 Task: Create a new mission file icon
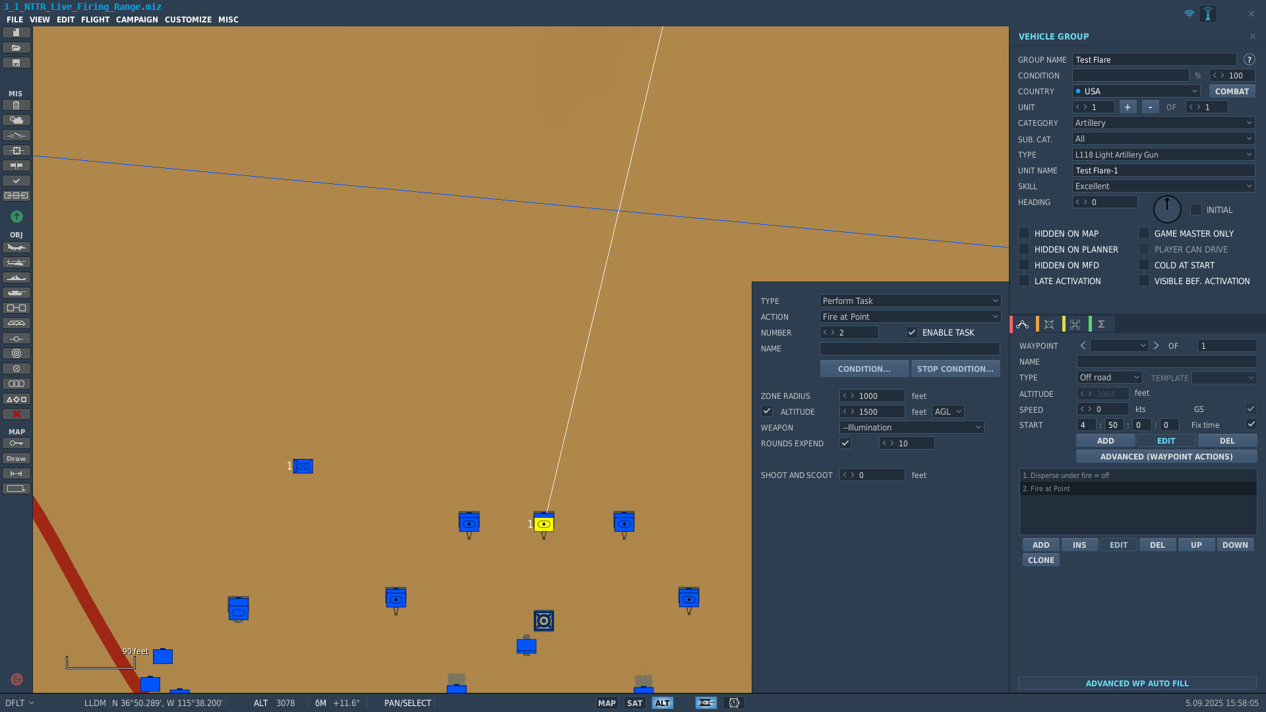tap(16, 32)
